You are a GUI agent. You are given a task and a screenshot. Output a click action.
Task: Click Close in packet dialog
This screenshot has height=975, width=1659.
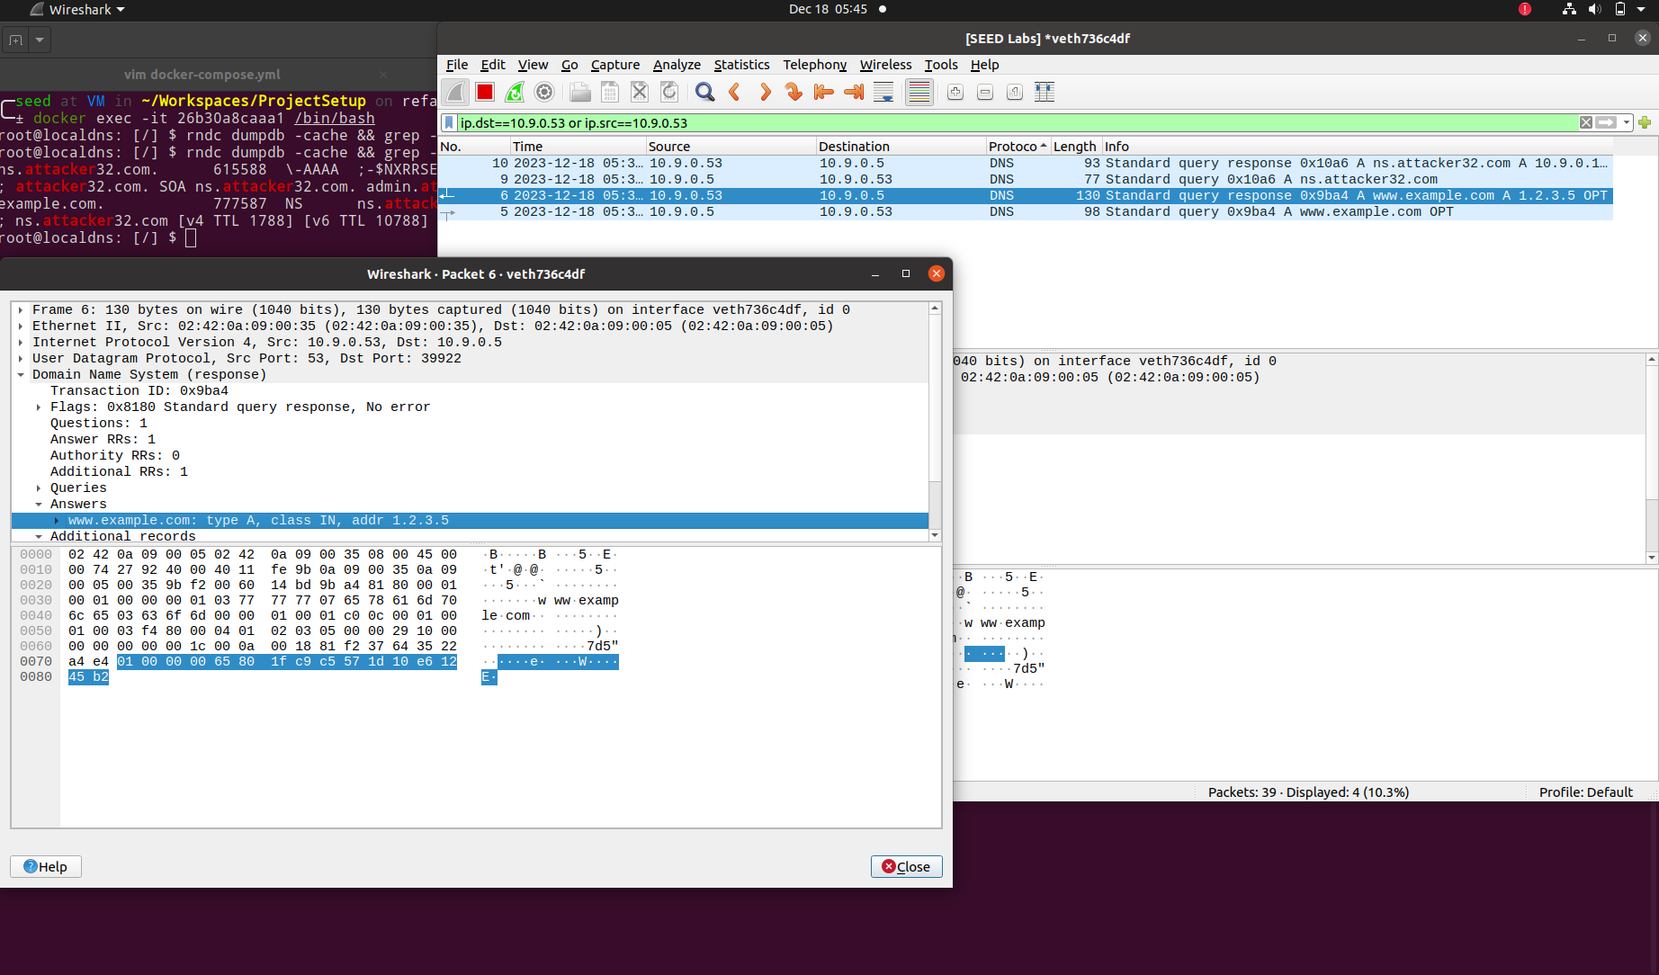coord(906,866)
